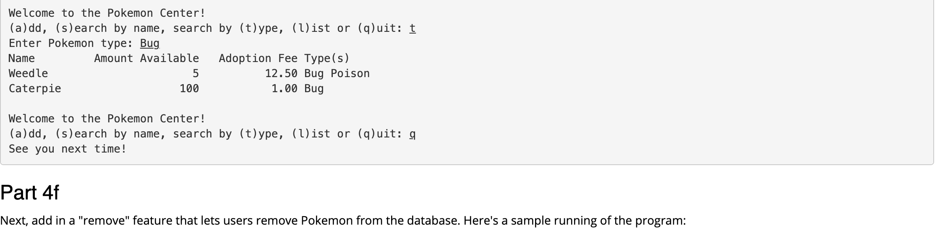Click the "See you next time!" line
Screen dimensions: 940x233
tap(68, 149)
